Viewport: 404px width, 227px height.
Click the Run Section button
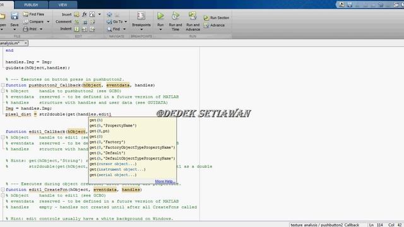click(217, 18)
